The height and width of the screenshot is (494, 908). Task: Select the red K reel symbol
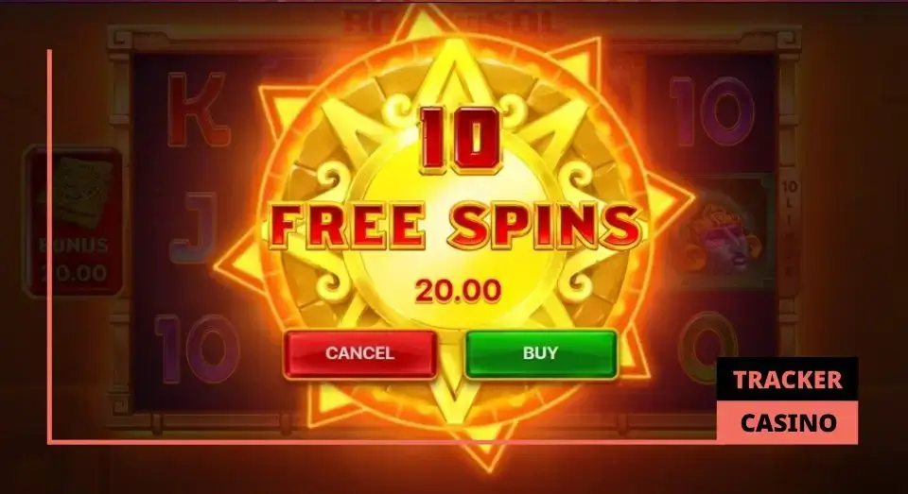pyautogui.click(x=198, y=110)
